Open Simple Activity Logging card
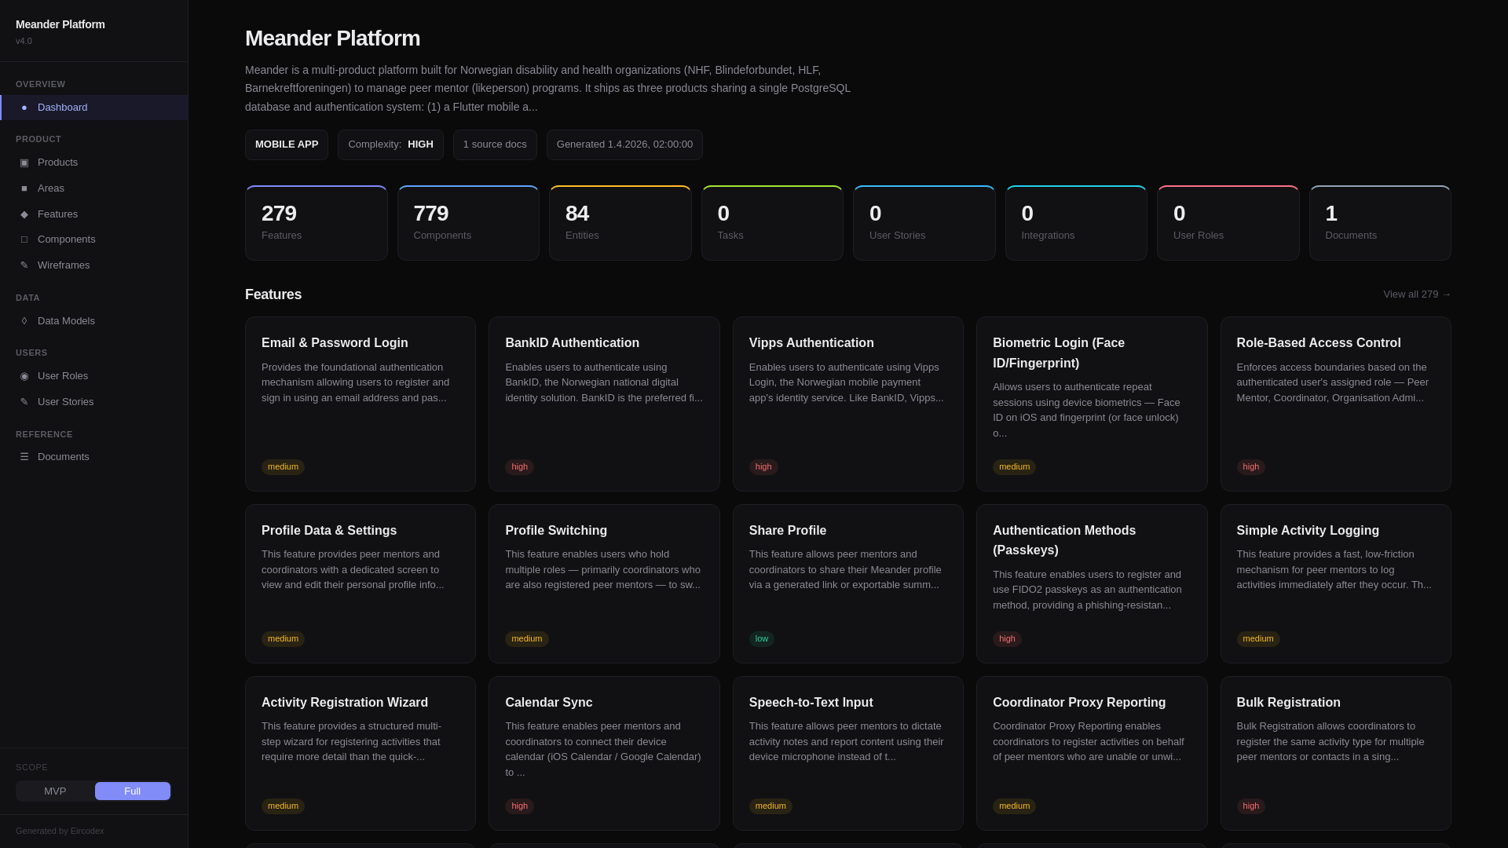1508x848 pixels. coord(1336,583)
